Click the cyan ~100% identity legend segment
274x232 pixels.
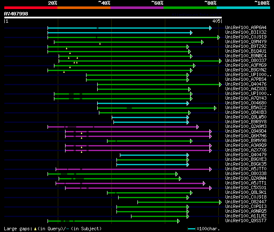tap(244, 8)
